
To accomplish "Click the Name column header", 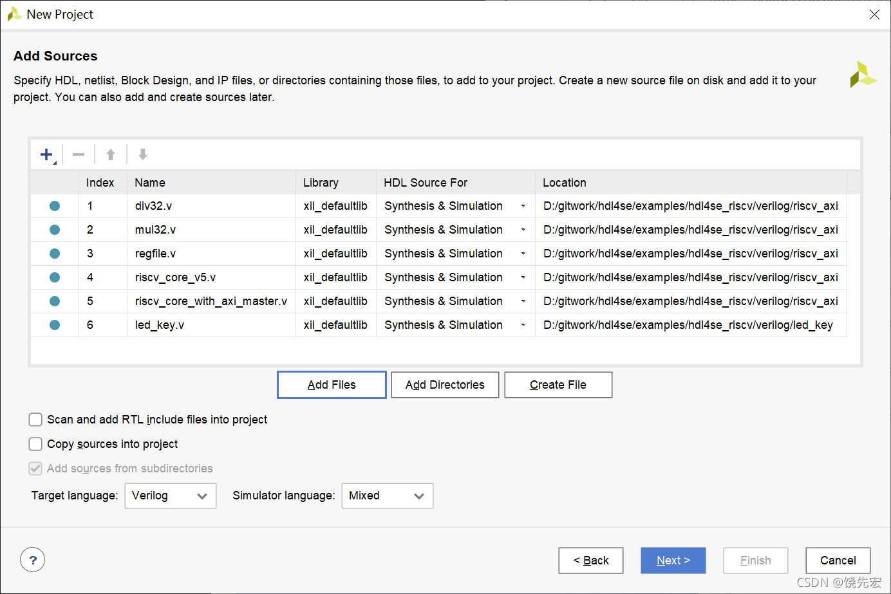I will pos(150,183).
